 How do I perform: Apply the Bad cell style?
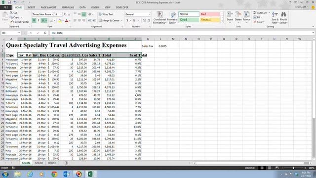(x=210, y=14)
